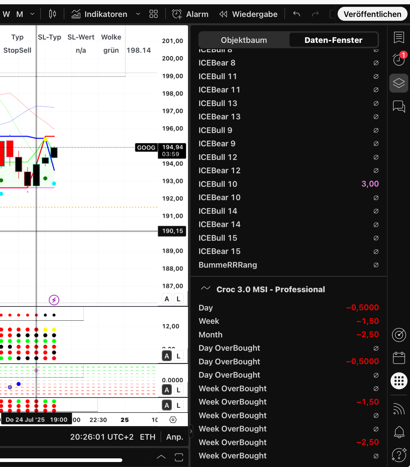Undo the last chart action
The height and width of the screenshot is (467, 410).
pos(297,14)
